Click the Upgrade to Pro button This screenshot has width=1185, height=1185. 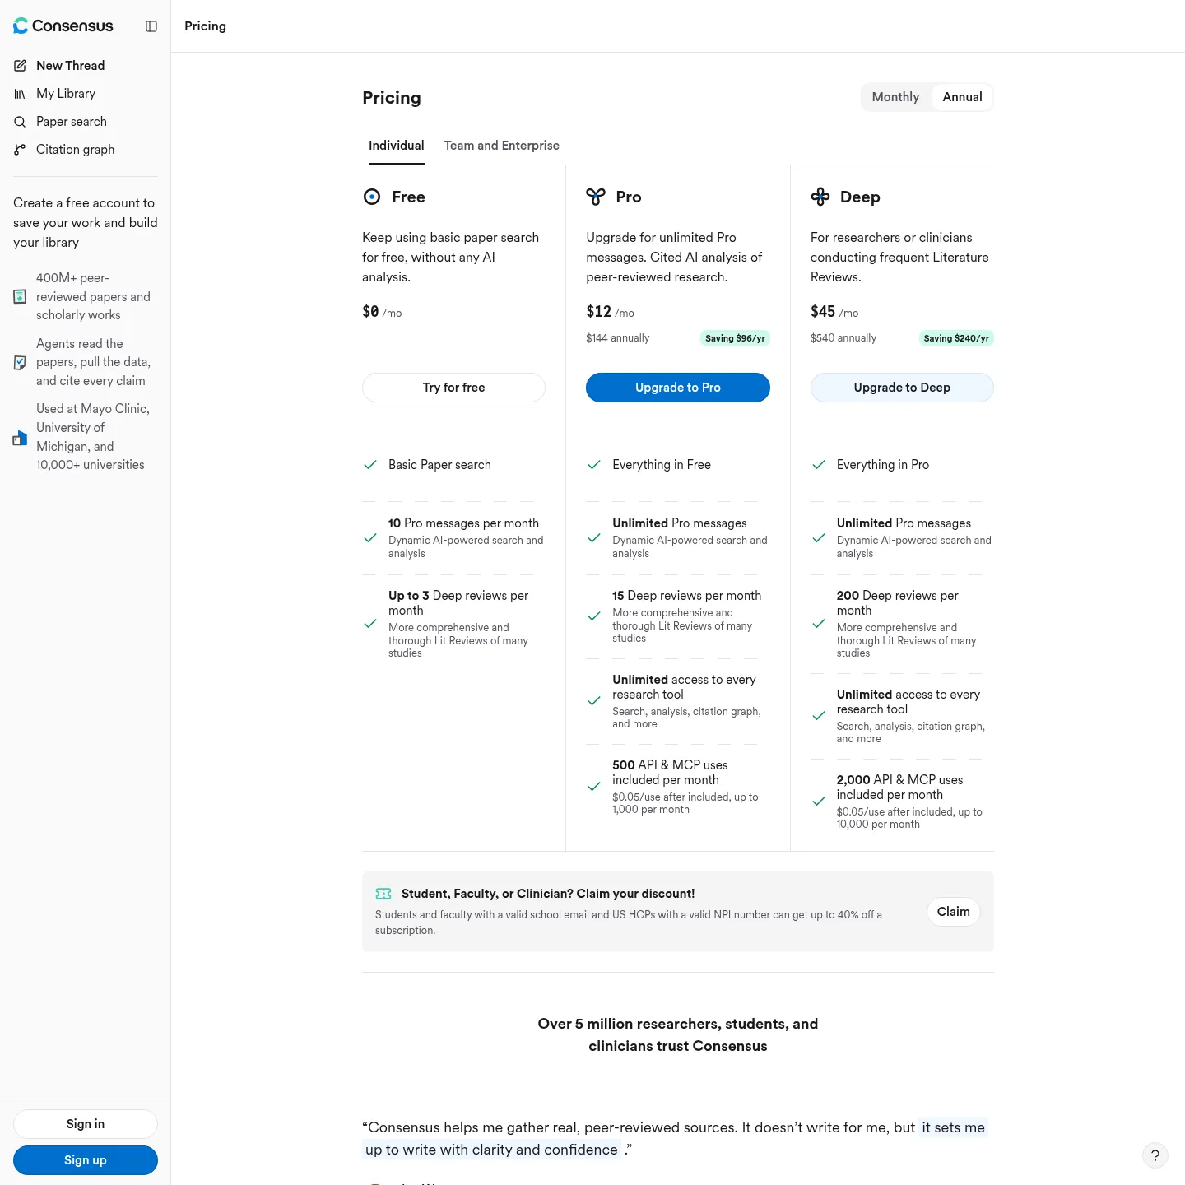click(678, 388)
